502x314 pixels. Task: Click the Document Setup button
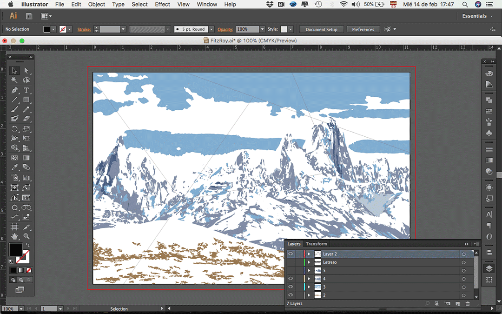click(322, 29)
